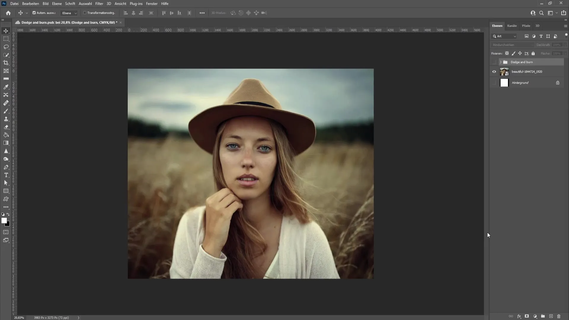Select the Move tool

coord(6,31)
